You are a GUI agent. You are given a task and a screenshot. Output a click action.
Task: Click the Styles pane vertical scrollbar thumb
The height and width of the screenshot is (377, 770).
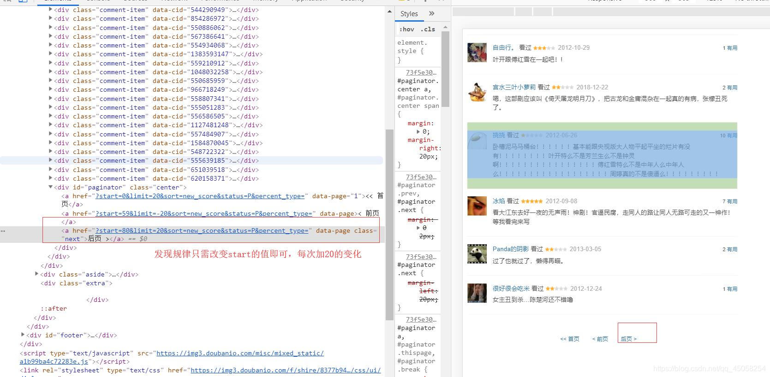coord(445,69)
